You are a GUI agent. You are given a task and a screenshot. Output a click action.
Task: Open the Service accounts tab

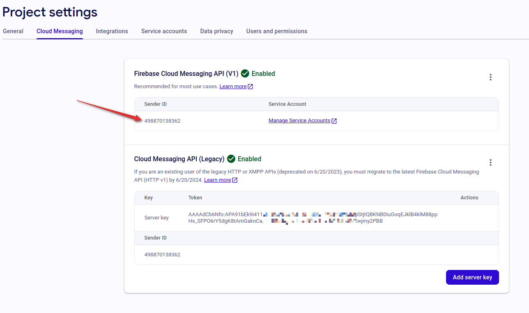point(164,31)
